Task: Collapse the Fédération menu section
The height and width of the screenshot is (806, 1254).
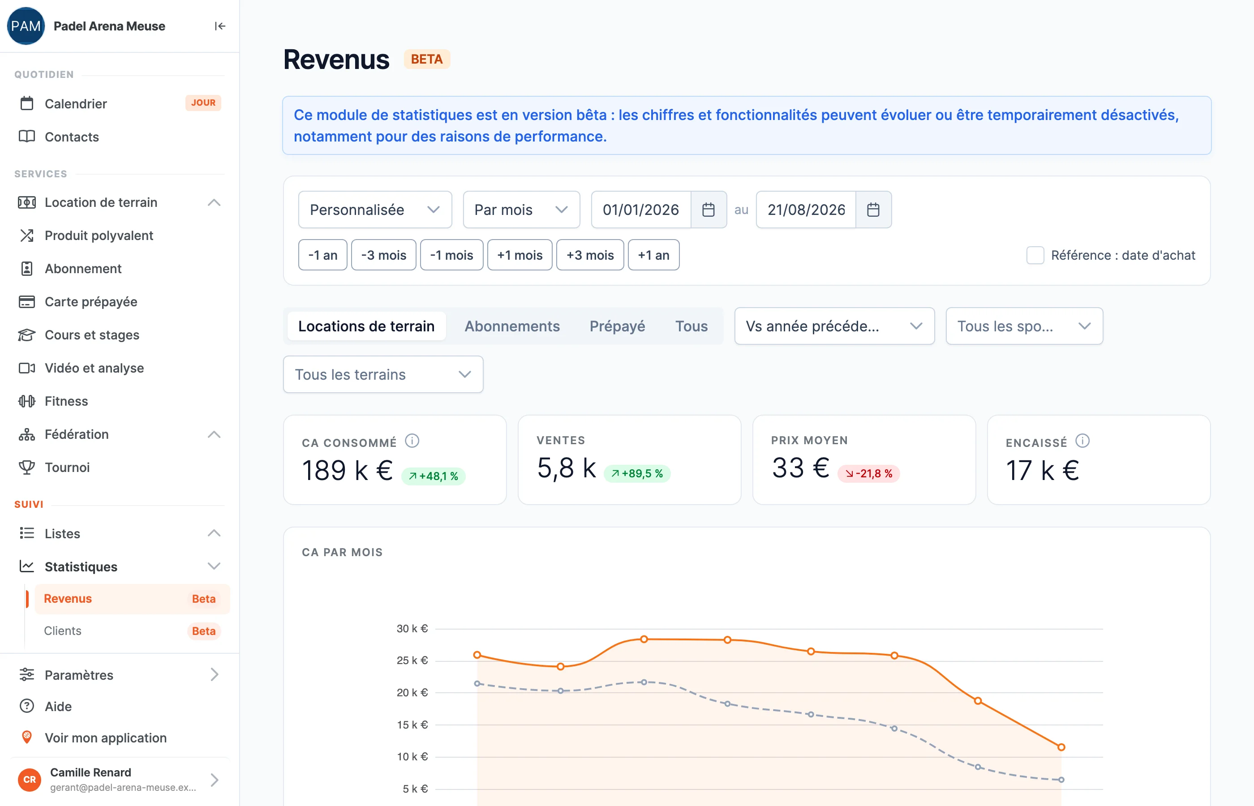Action: tap(214, 434)
